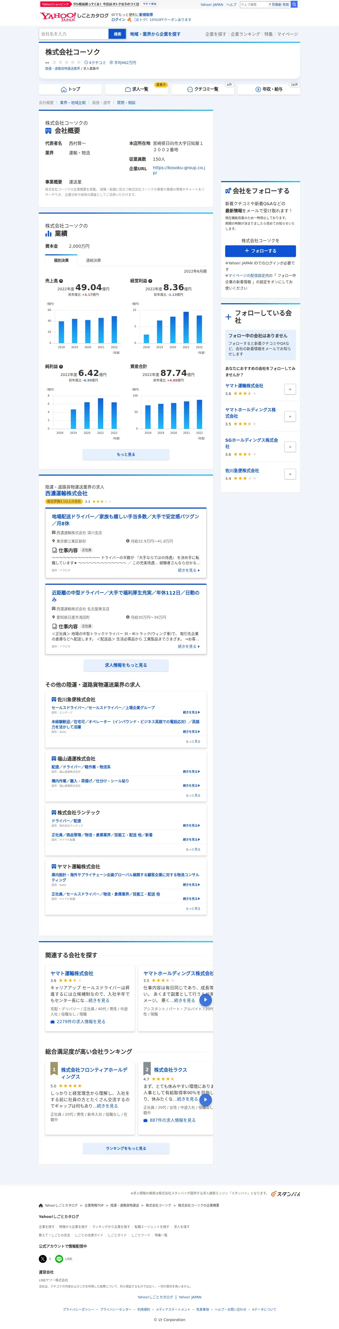Viewport: 339px width, 1329px height.
Task: Click the 質問・相談 sub-navigation link
Action: tap(126, 103)
